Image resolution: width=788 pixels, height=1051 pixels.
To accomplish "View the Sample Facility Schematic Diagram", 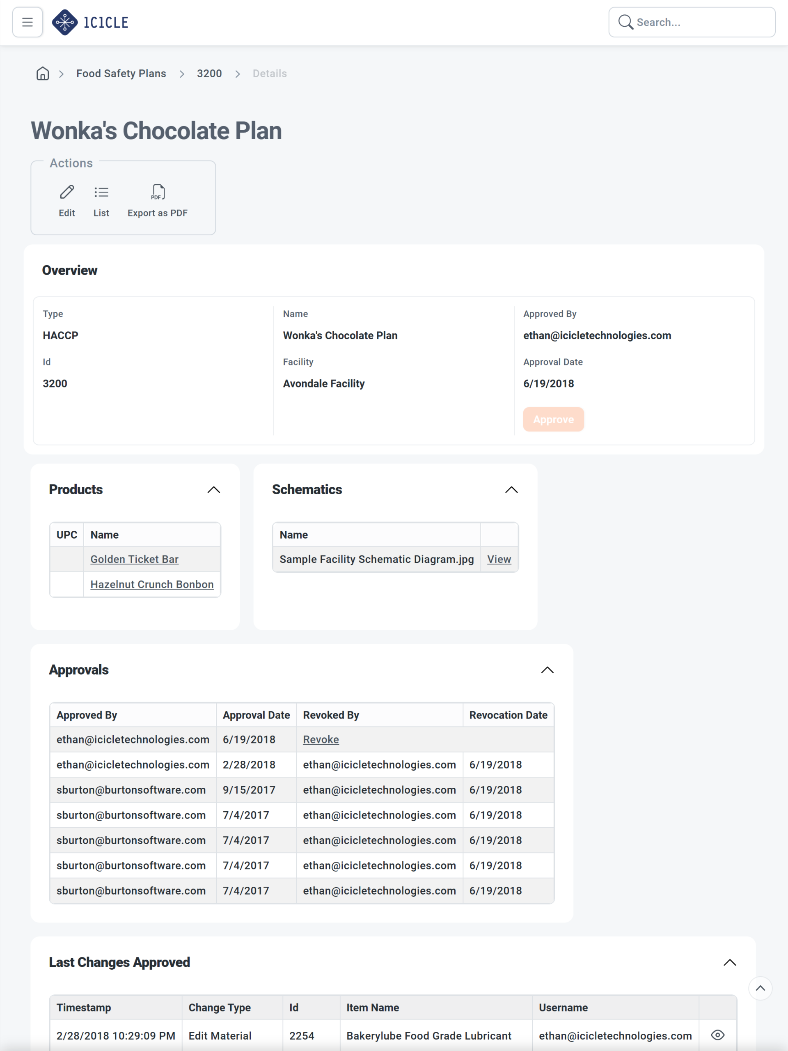I will [x=499, y=559].
